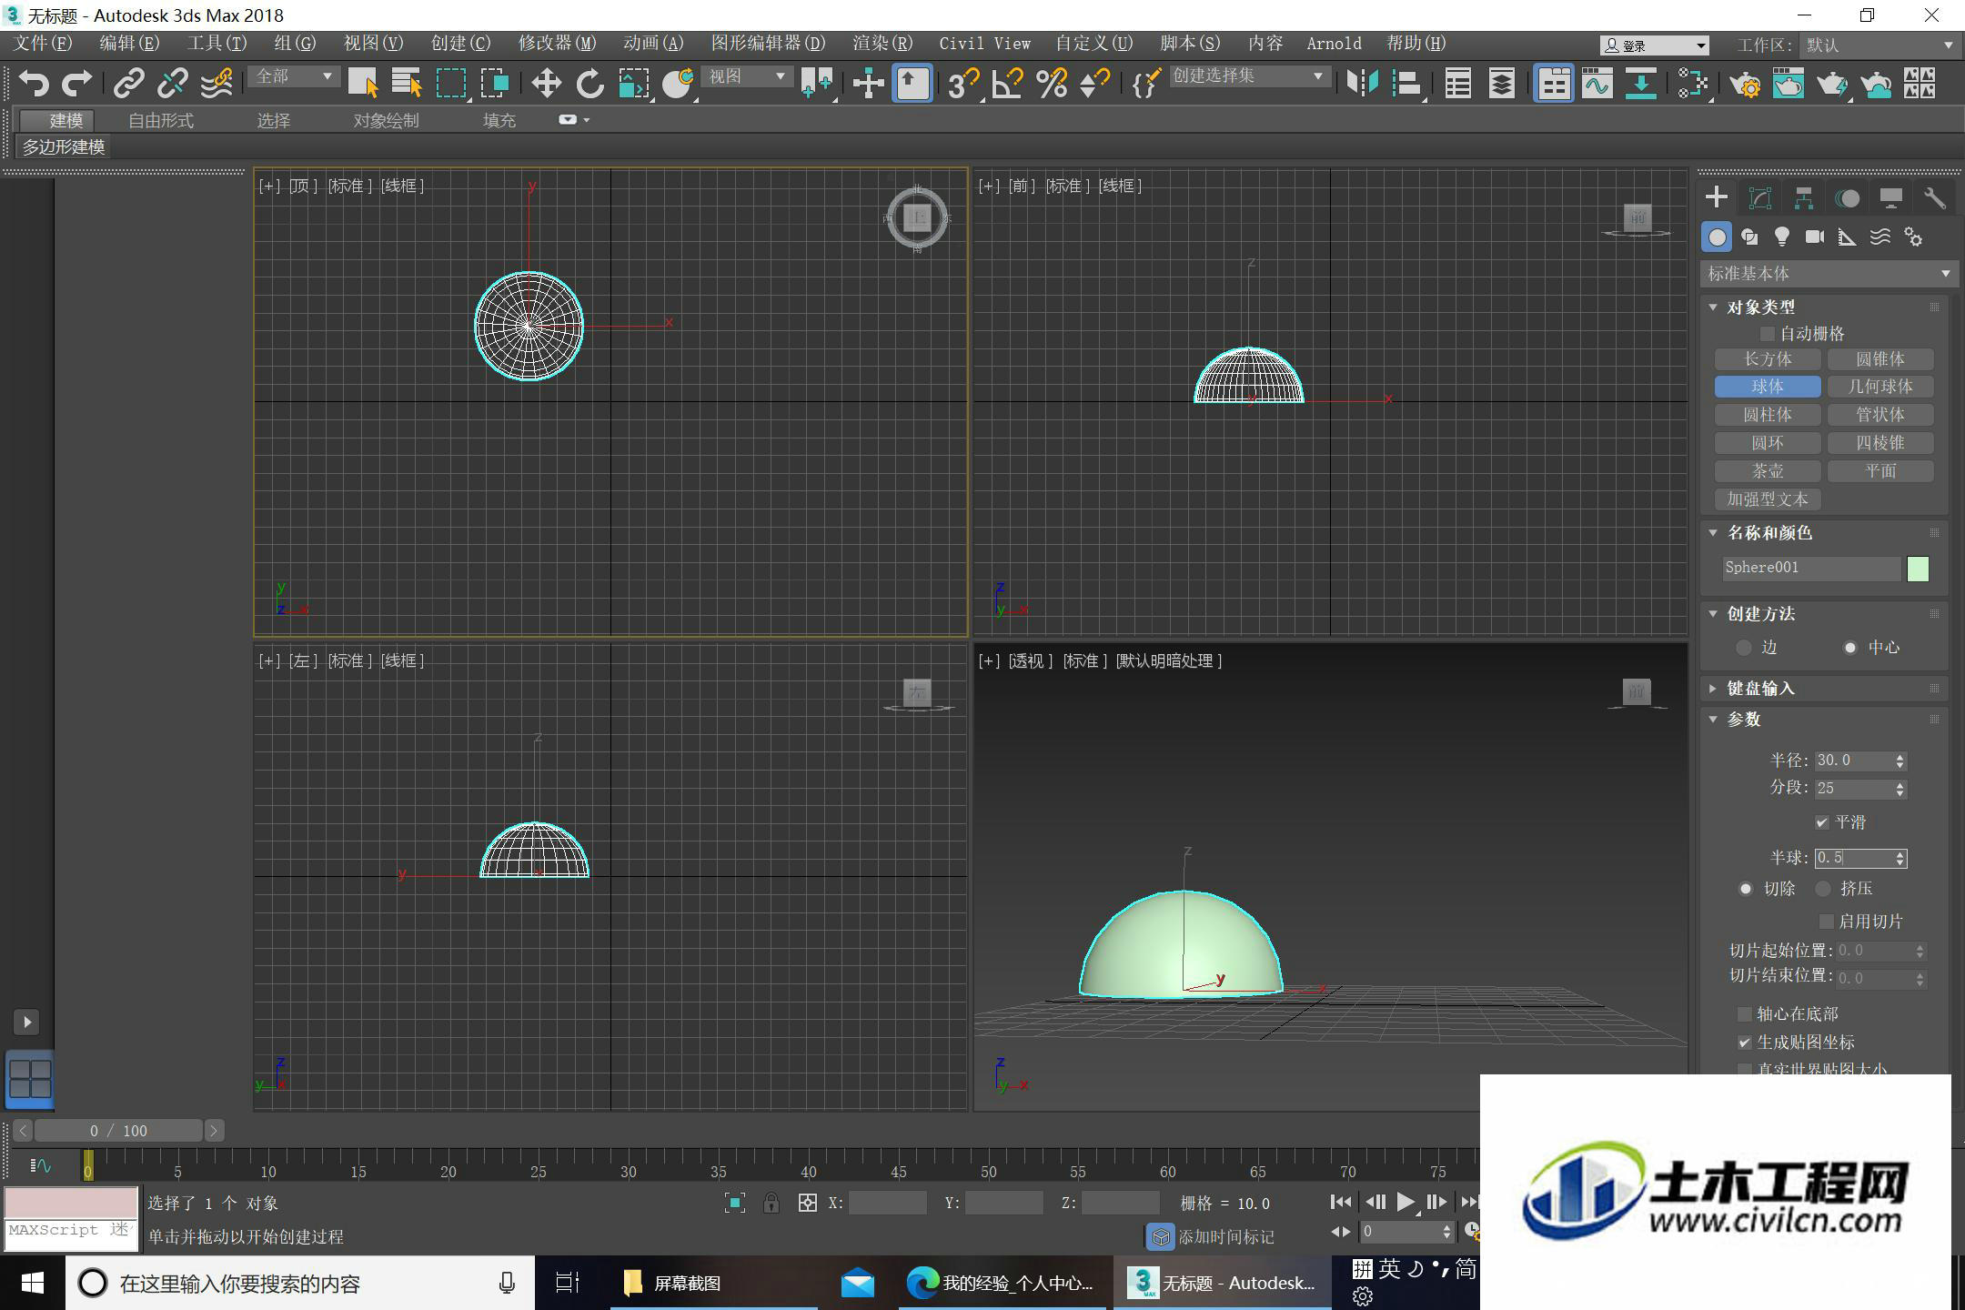Open the Motion panel tab

click(1848, 197)
